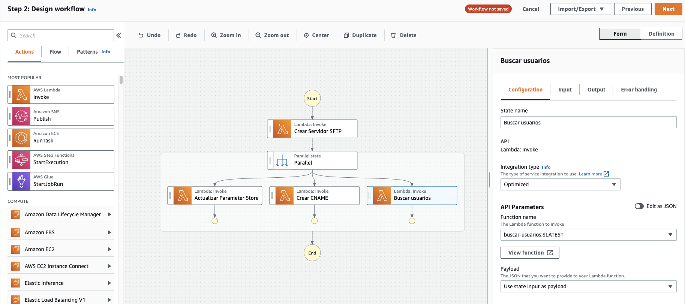Click the Lambda icon on Buscar usuarios
Screen dimensions: 685x304
point(382,196)
